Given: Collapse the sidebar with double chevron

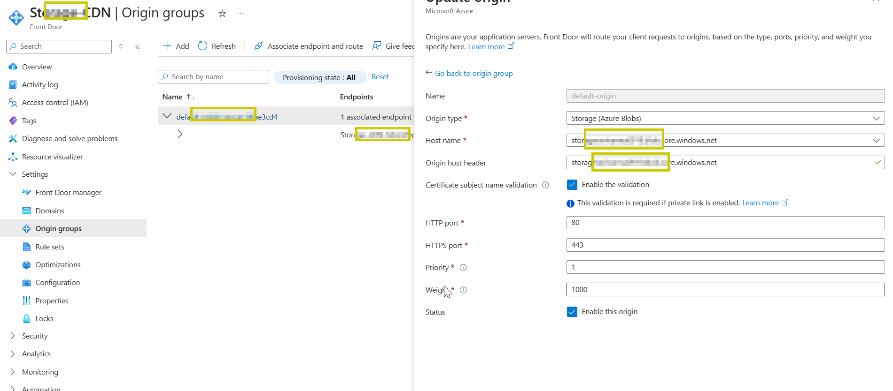Looking at the screenshot, I should click(138, 46).
